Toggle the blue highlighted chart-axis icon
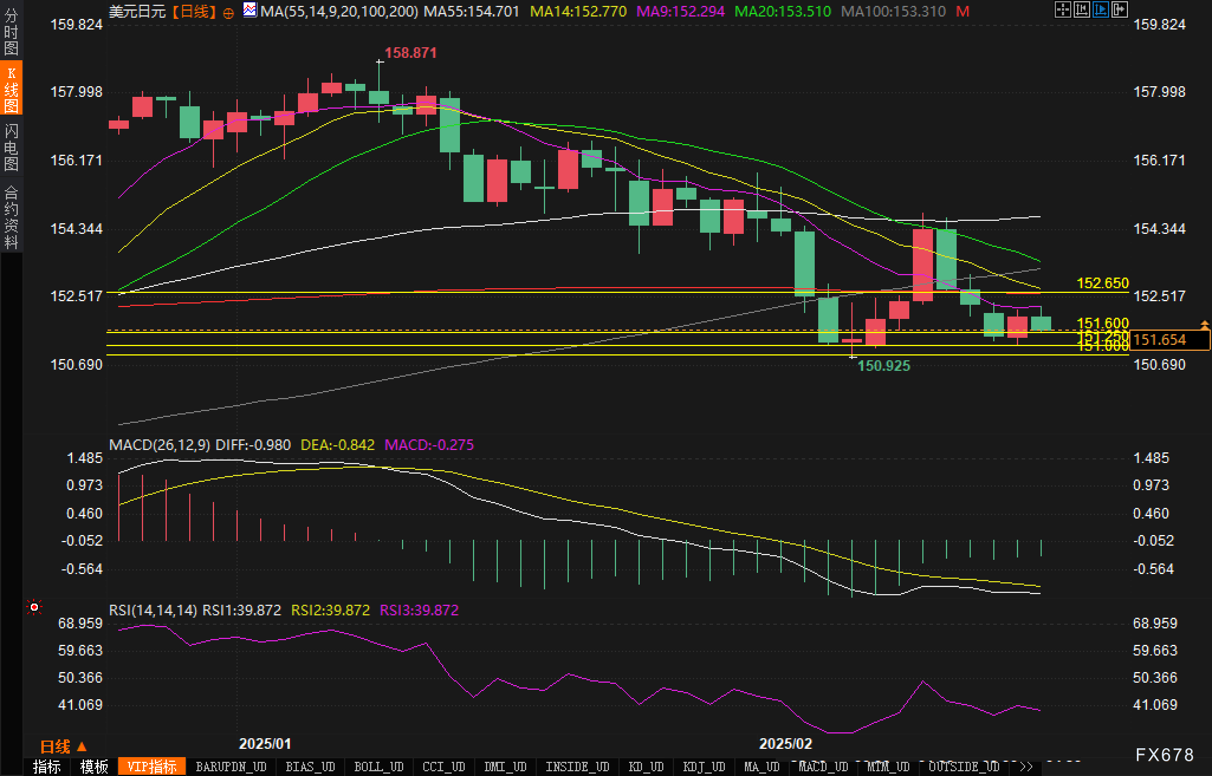The width and height of the screenshot is (1212, 776). tap(1100, 9)
